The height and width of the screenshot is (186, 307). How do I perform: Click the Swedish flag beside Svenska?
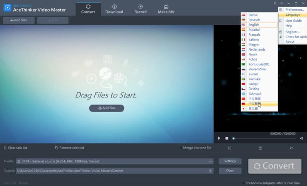(x=243, y=79)
